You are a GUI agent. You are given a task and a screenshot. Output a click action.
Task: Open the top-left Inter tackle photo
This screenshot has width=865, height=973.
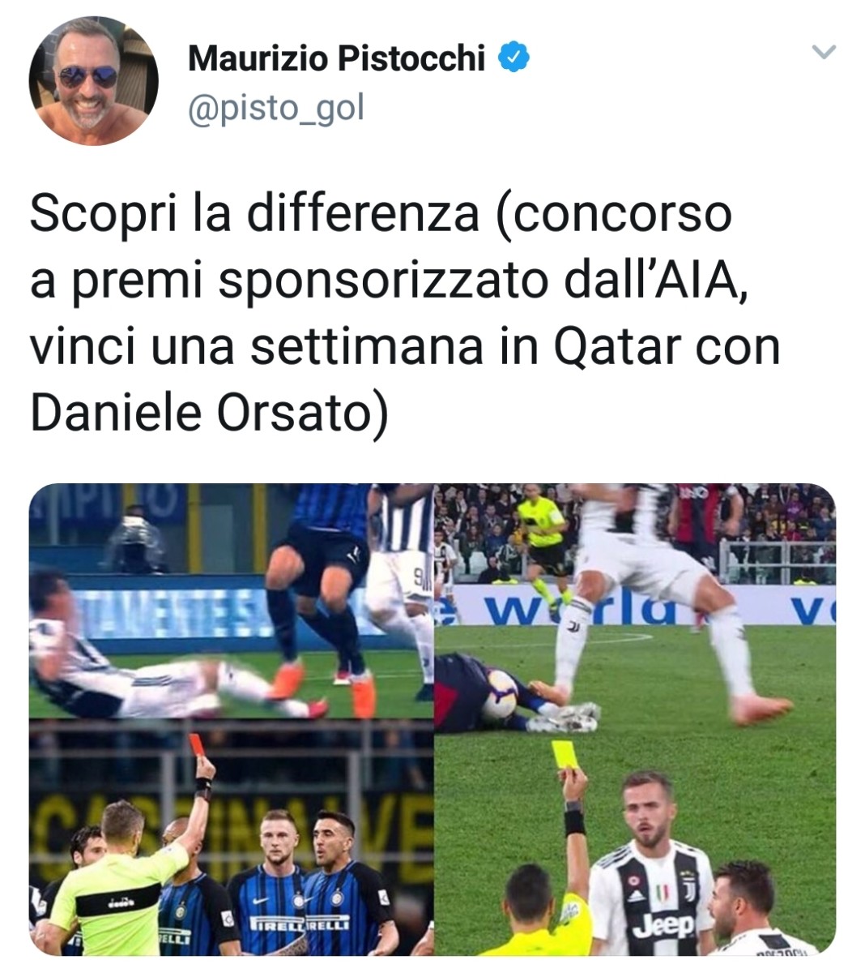coord(232,602)
